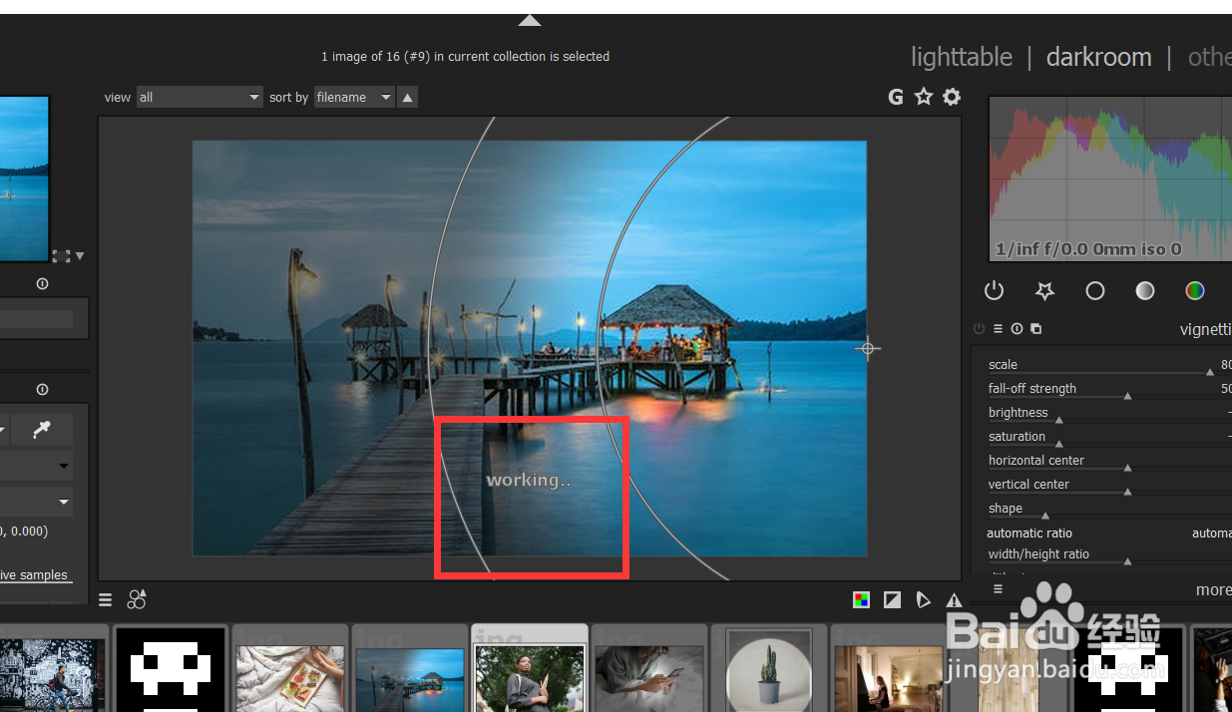Adjust the shape slider
The height and width of the screenshot is (712, 1232).
[x=1109, y=509]
